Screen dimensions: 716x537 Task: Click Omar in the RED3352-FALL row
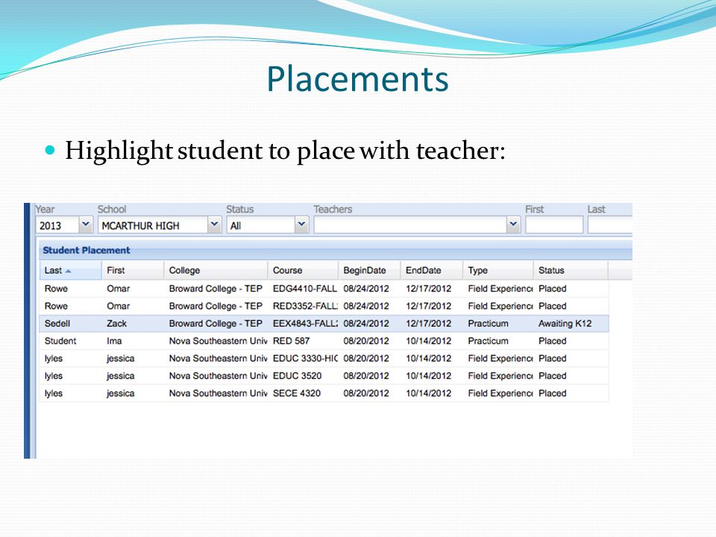(x=119, y=306)
